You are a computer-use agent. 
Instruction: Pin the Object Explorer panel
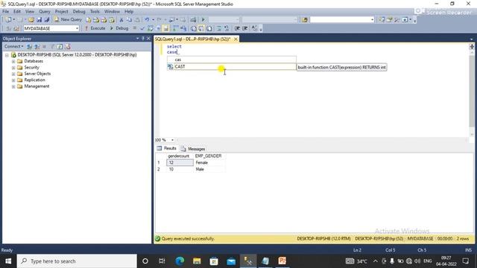[142, 39]
